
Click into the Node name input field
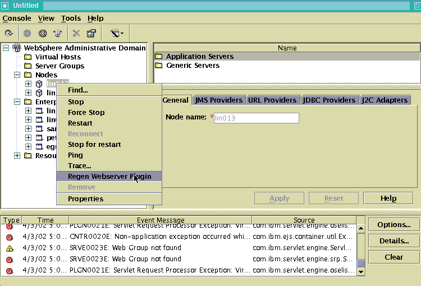tap(257, 118)
